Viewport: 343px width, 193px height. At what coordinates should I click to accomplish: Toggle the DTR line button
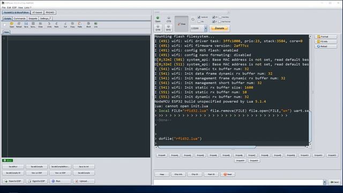pos(158,28)
